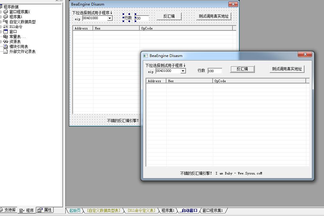Click the 模块引用表 tree icon
Screen dimensions: 324x216
click(x=6, y=46)
